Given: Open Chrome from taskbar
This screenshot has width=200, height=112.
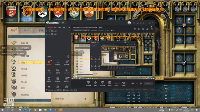Looking at the screenshot, I should pos(35,110).
